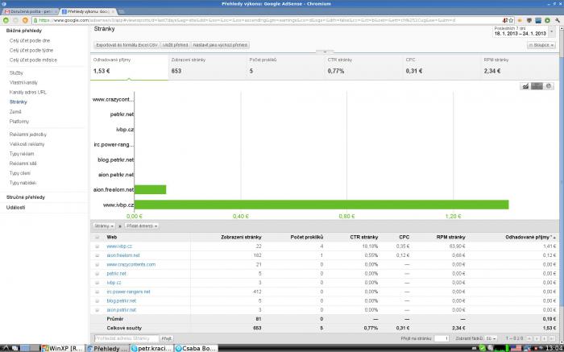This screenshot has height=352, width=564.
Task: Switch chart to bar graph view icon
Action: (x=537, y=86)
